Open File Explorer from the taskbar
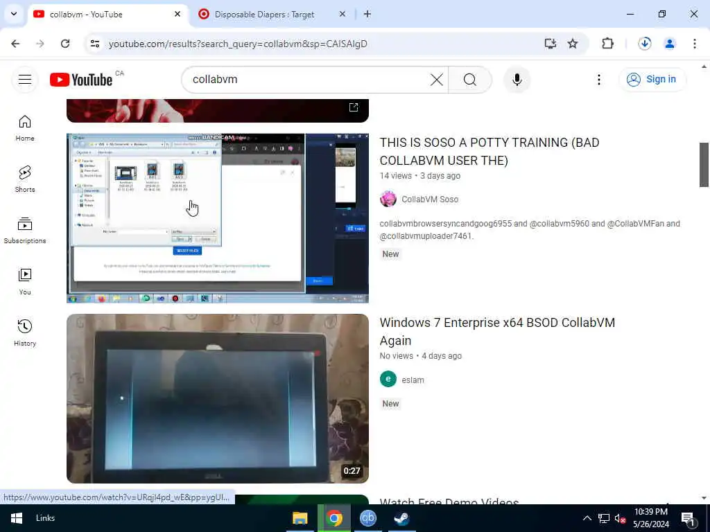 pyautogui.click(x=300, y=518)
